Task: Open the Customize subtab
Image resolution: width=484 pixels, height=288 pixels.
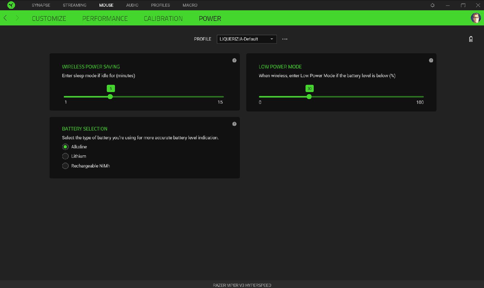Action: pos(49,18)
